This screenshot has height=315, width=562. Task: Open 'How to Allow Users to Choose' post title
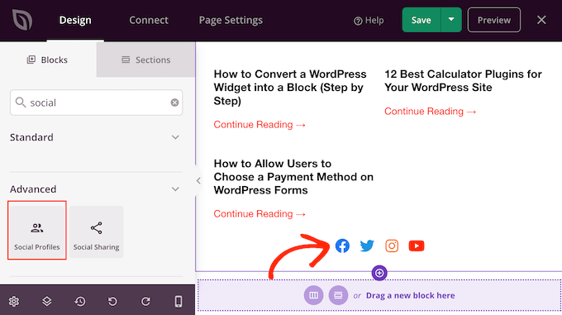click(x=293, y=177)
